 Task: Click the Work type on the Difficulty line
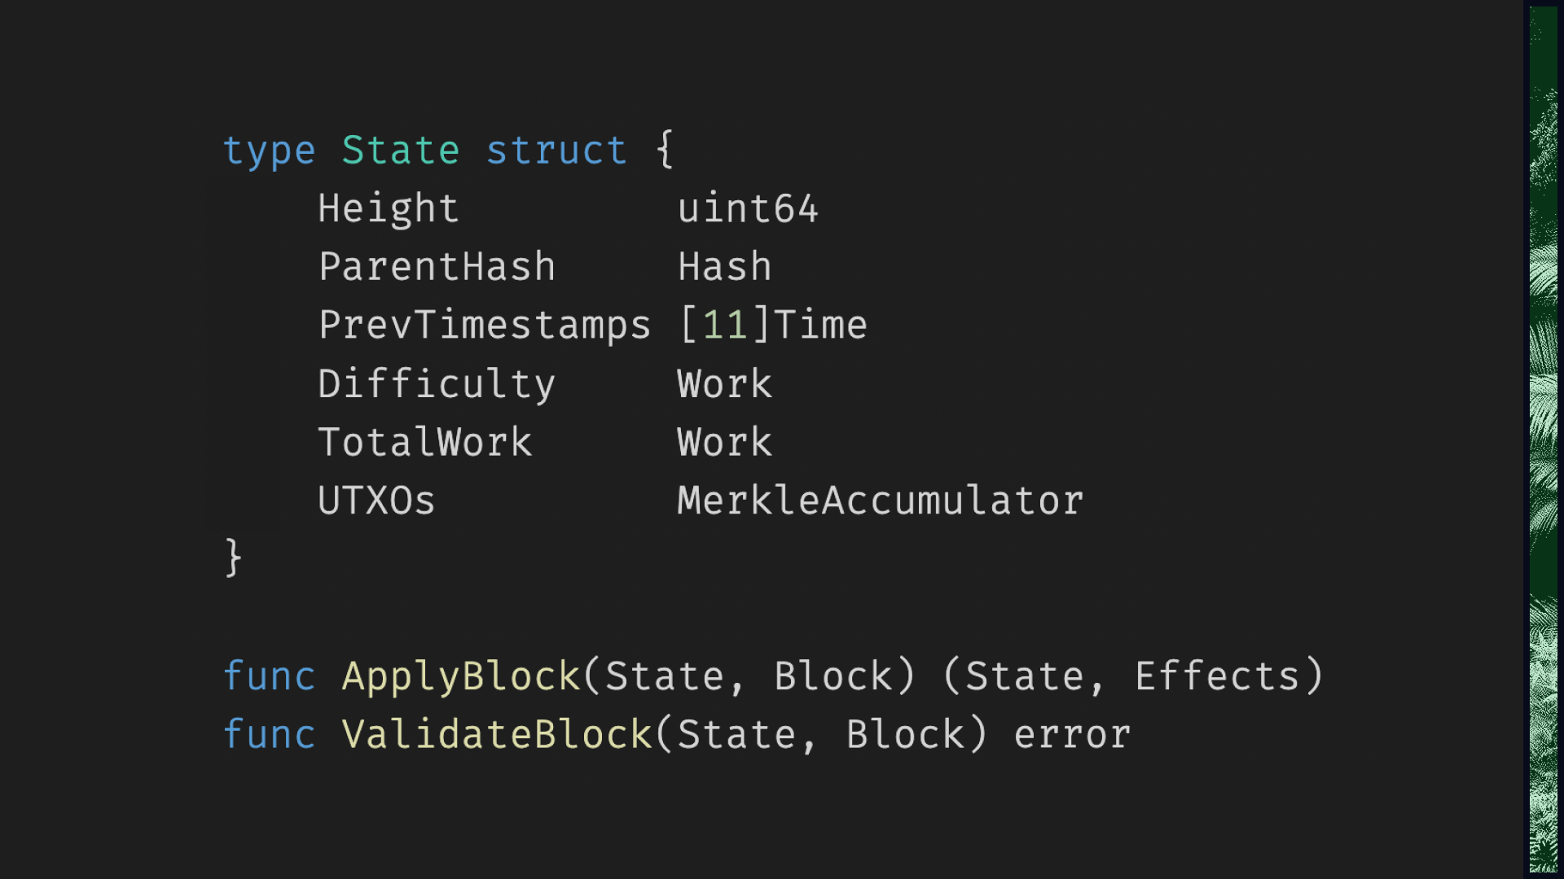(x=724, y=384)
